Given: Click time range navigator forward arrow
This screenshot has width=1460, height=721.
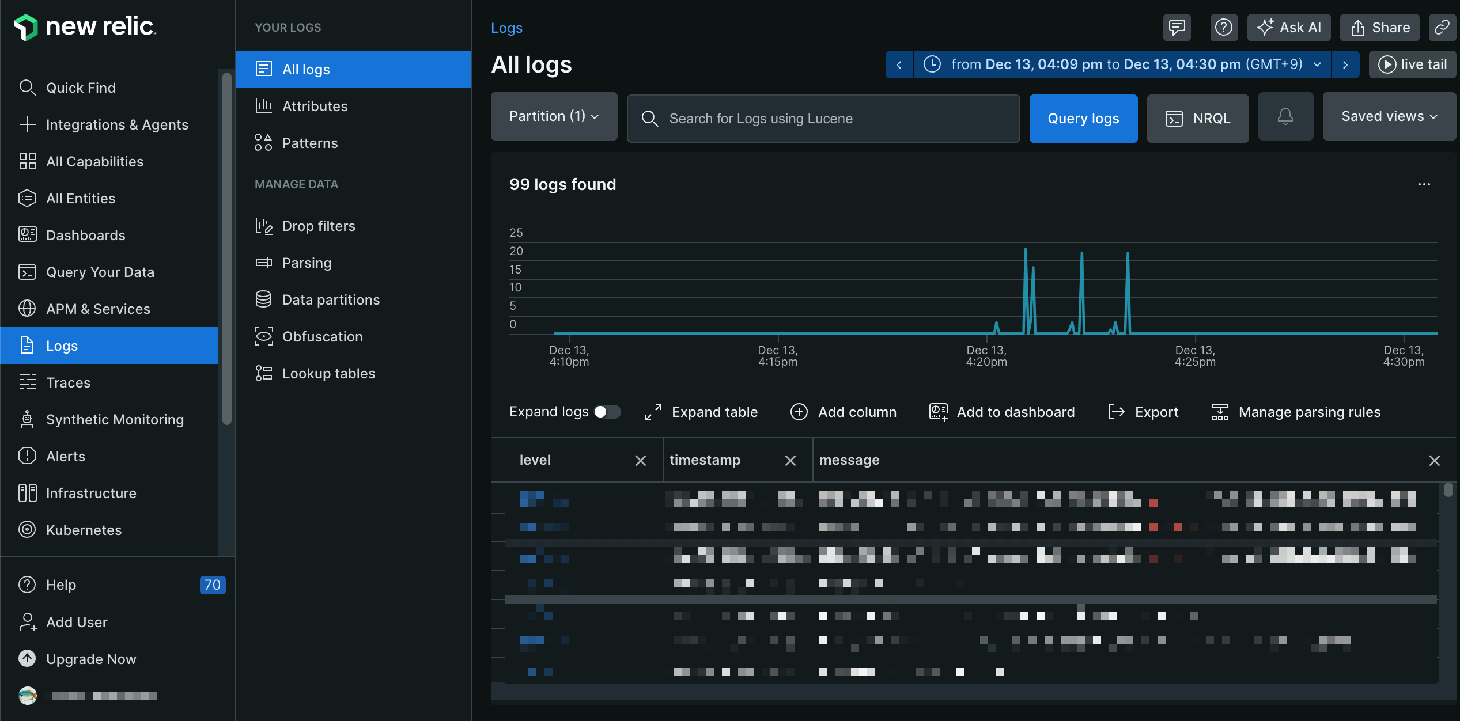Looking at the screenshot, I should point(1347,63).
